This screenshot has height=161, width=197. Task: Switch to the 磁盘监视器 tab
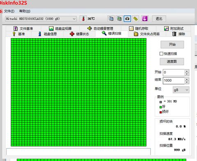tap(60, 28)
